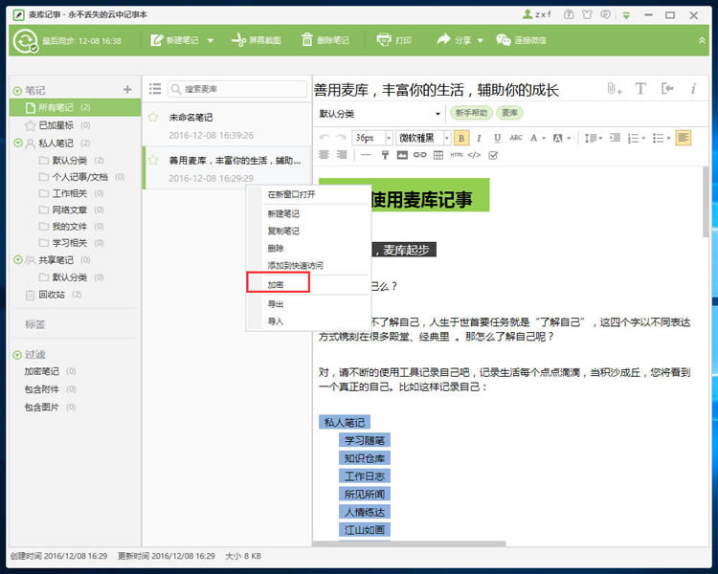
Task: Collapse the 私人笔记 tree node
Action: tap(18, 143)
